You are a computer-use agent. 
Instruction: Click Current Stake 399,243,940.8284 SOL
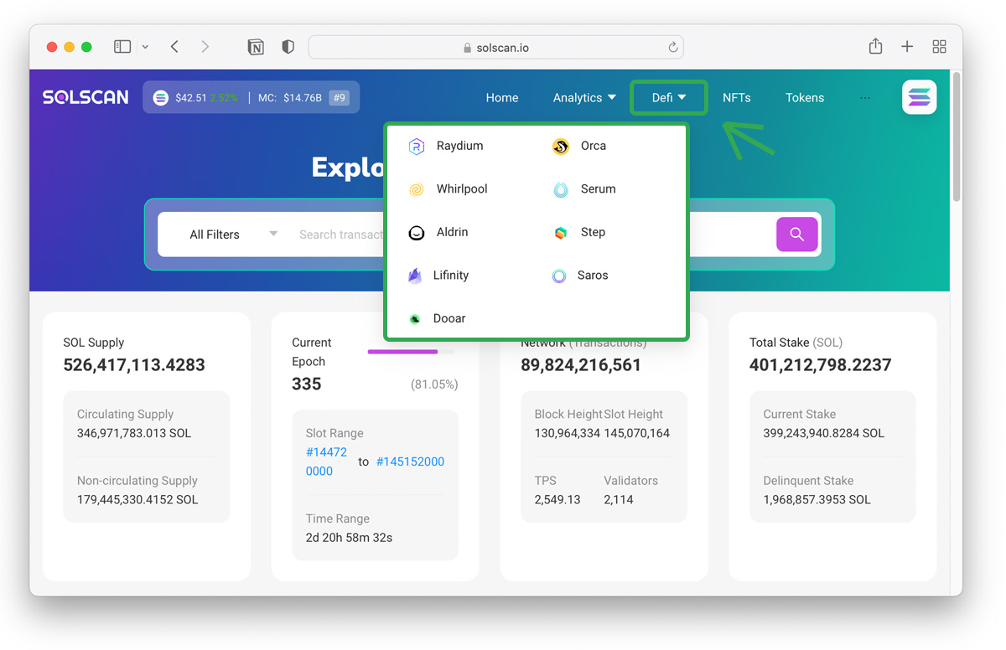point(824,433)
